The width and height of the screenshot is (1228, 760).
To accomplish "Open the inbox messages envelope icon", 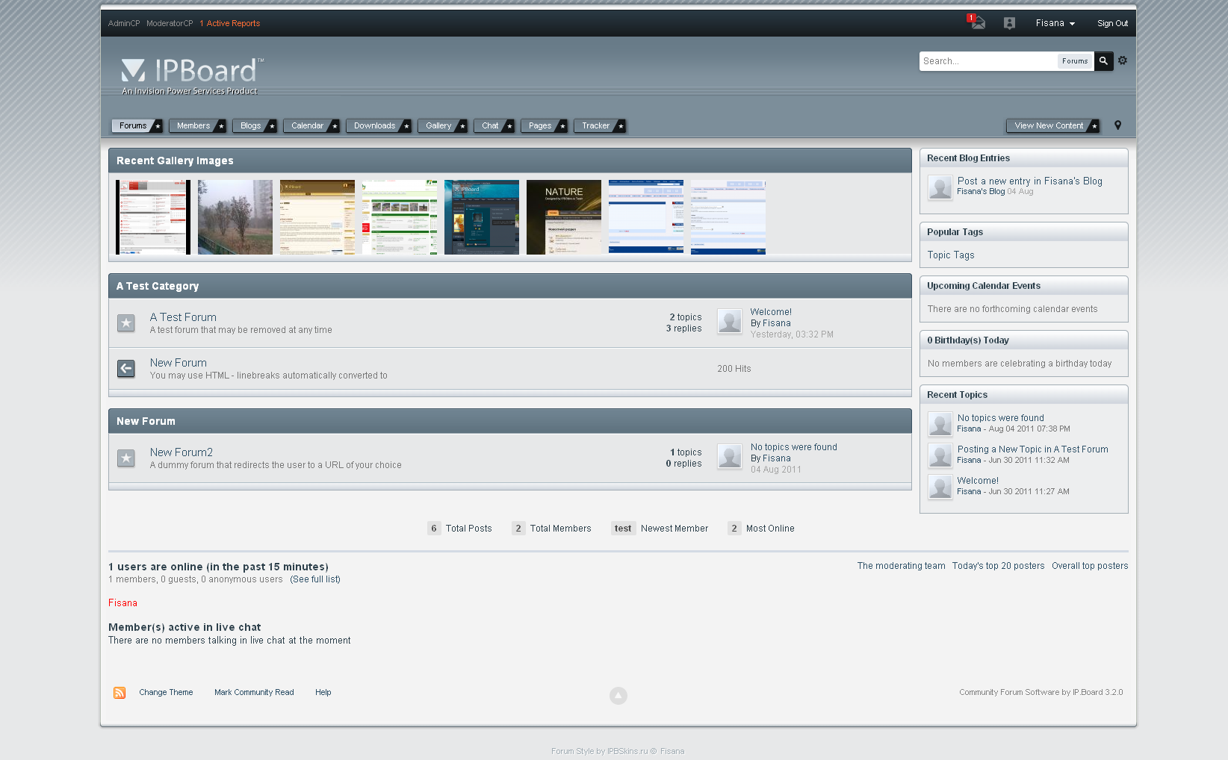I will pyautogui.click(x=977, y=23).
